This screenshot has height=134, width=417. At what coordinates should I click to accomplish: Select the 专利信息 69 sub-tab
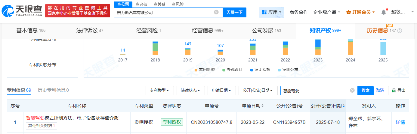point(19,90)
